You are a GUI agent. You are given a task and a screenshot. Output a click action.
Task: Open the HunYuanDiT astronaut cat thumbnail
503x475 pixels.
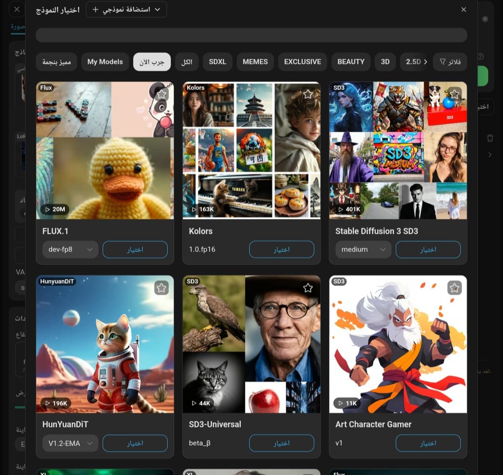pos(105,344)
